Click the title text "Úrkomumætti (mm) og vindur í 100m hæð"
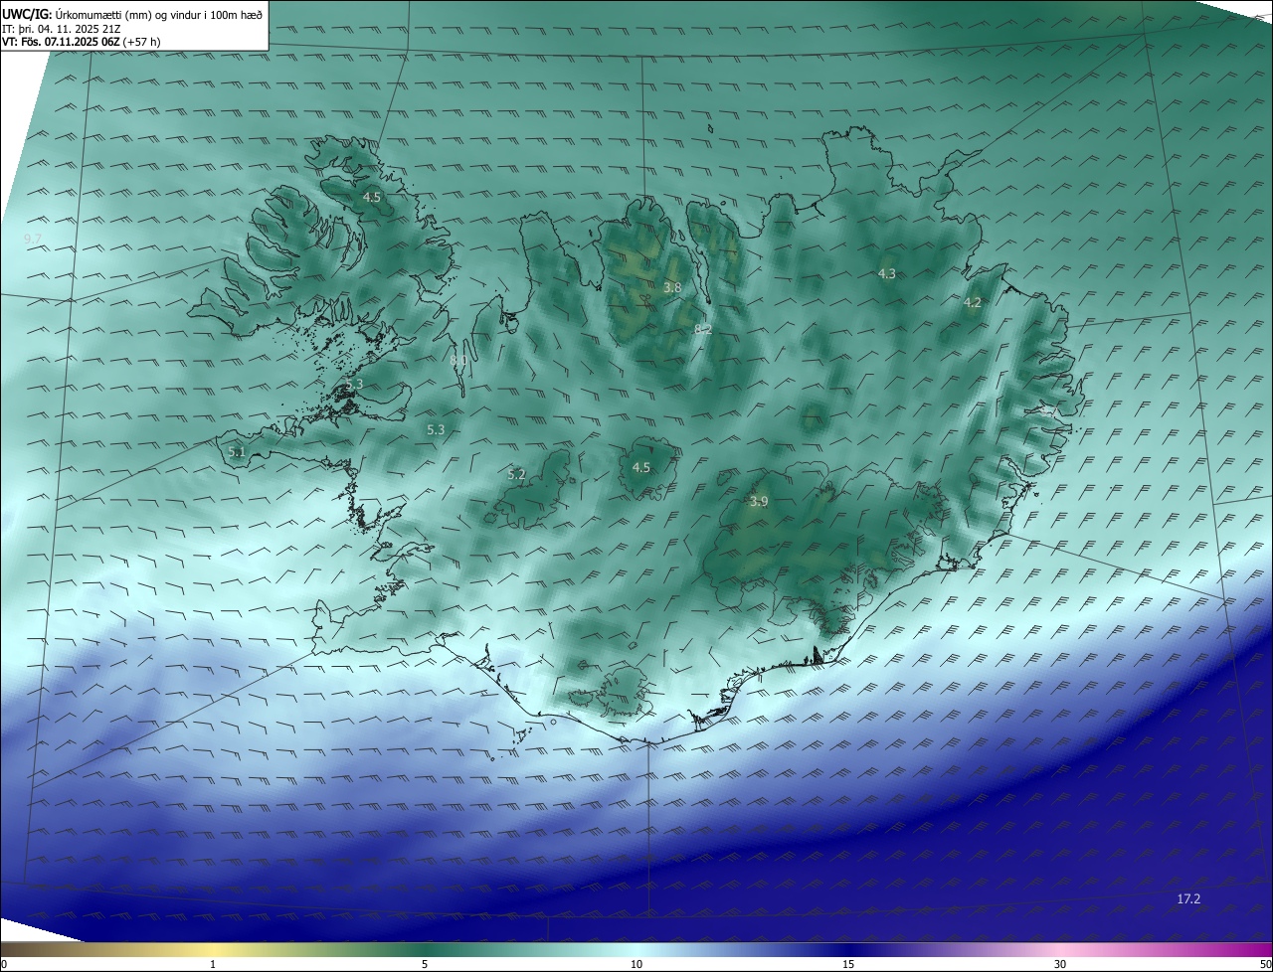The image size is (1273, 972). click(x=161, y=15)
